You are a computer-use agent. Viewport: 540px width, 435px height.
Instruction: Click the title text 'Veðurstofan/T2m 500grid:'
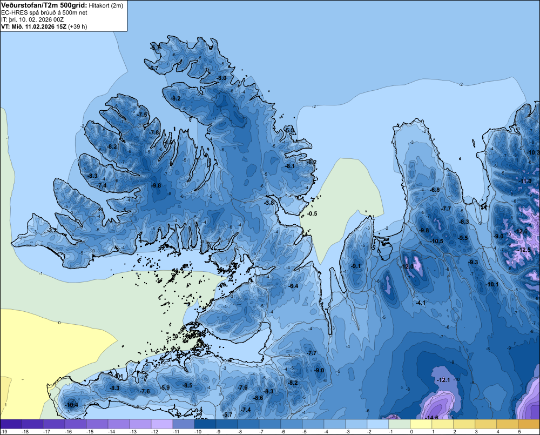[44, 5]
